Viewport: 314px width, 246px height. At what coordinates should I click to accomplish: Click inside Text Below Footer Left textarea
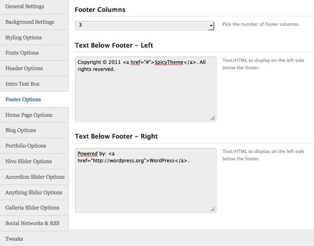[x=145, y=94]
